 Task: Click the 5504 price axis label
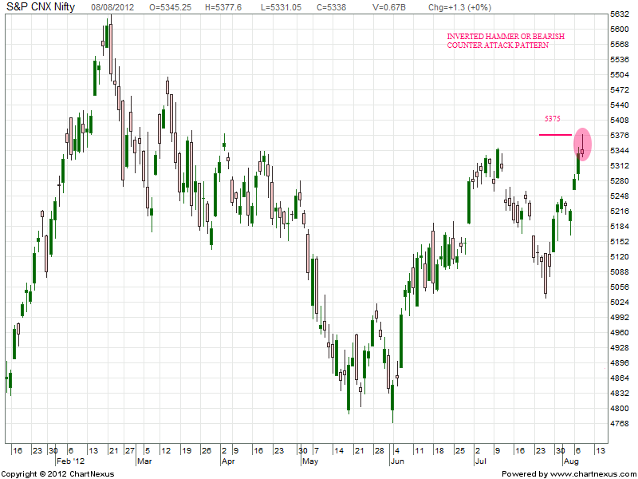(x=620, y=75)
